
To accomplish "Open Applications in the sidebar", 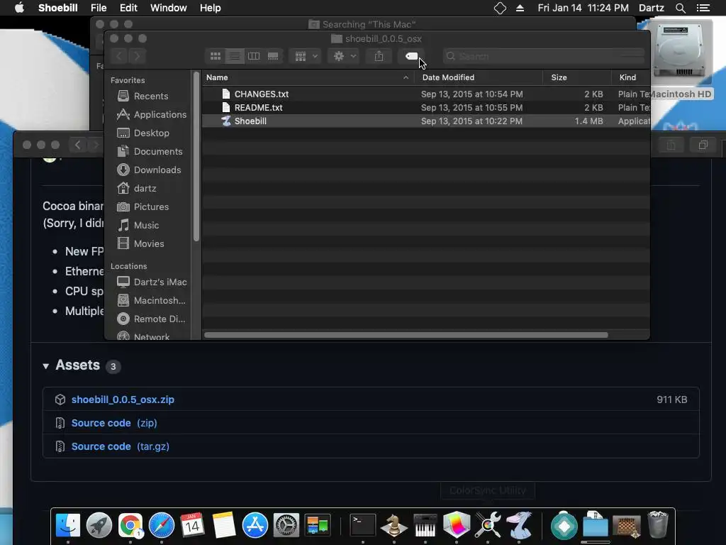I will pos(152,114).
